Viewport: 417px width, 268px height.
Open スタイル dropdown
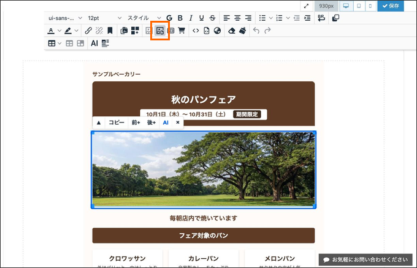point(144,18)
